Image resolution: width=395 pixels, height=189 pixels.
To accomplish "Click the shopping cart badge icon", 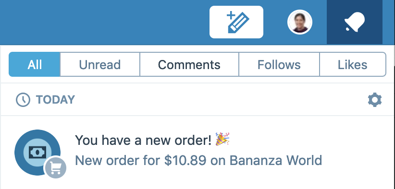I will coord(55,167).
